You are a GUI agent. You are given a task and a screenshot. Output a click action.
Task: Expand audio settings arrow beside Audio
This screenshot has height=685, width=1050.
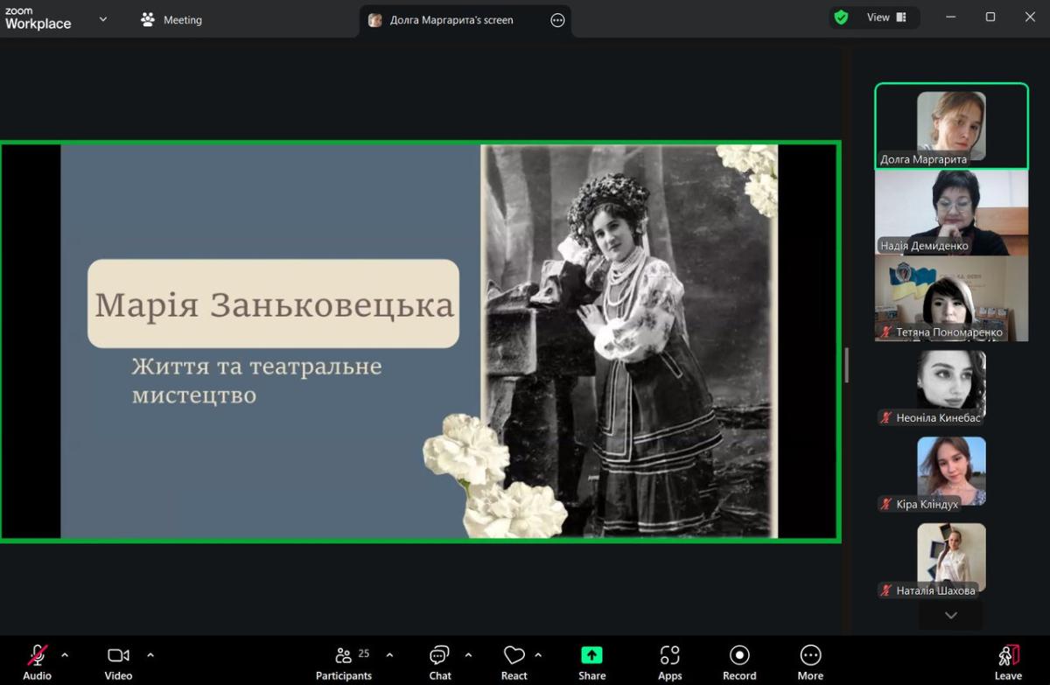pyautogui.click(x=65, y=654)
